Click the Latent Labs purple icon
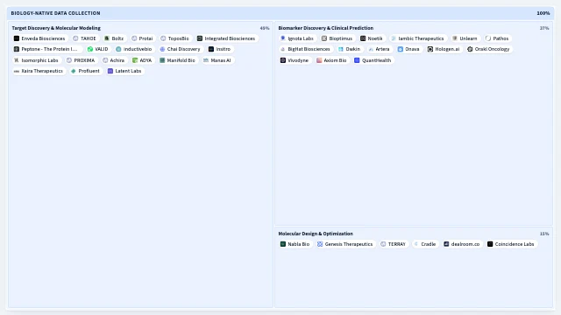Screen dimensions: 561x315 [110, 71]
